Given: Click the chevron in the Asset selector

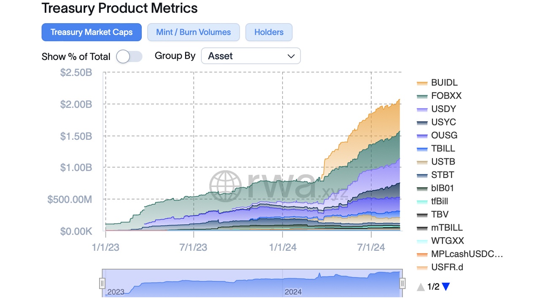Looking at the screenshot, I should 291,56.
